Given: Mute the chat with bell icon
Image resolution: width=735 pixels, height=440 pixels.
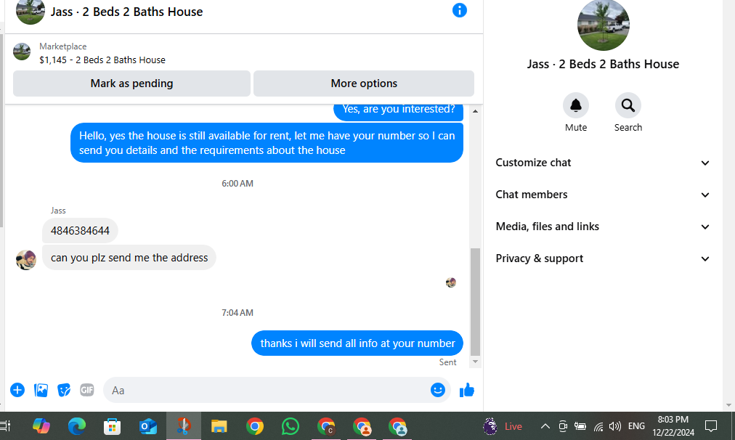Looking at the screenshot, I should click(x=576, y=106).
